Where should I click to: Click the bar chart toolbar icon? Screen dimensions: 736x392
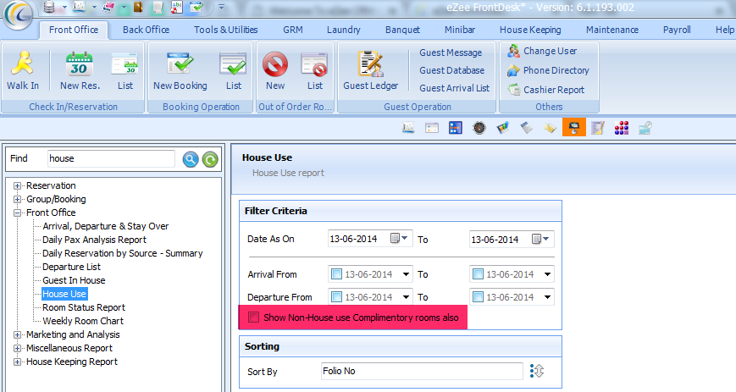tap(503, 128)
